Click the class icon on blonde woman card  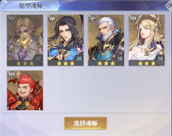pyautogui.click(x=133, y=19)
